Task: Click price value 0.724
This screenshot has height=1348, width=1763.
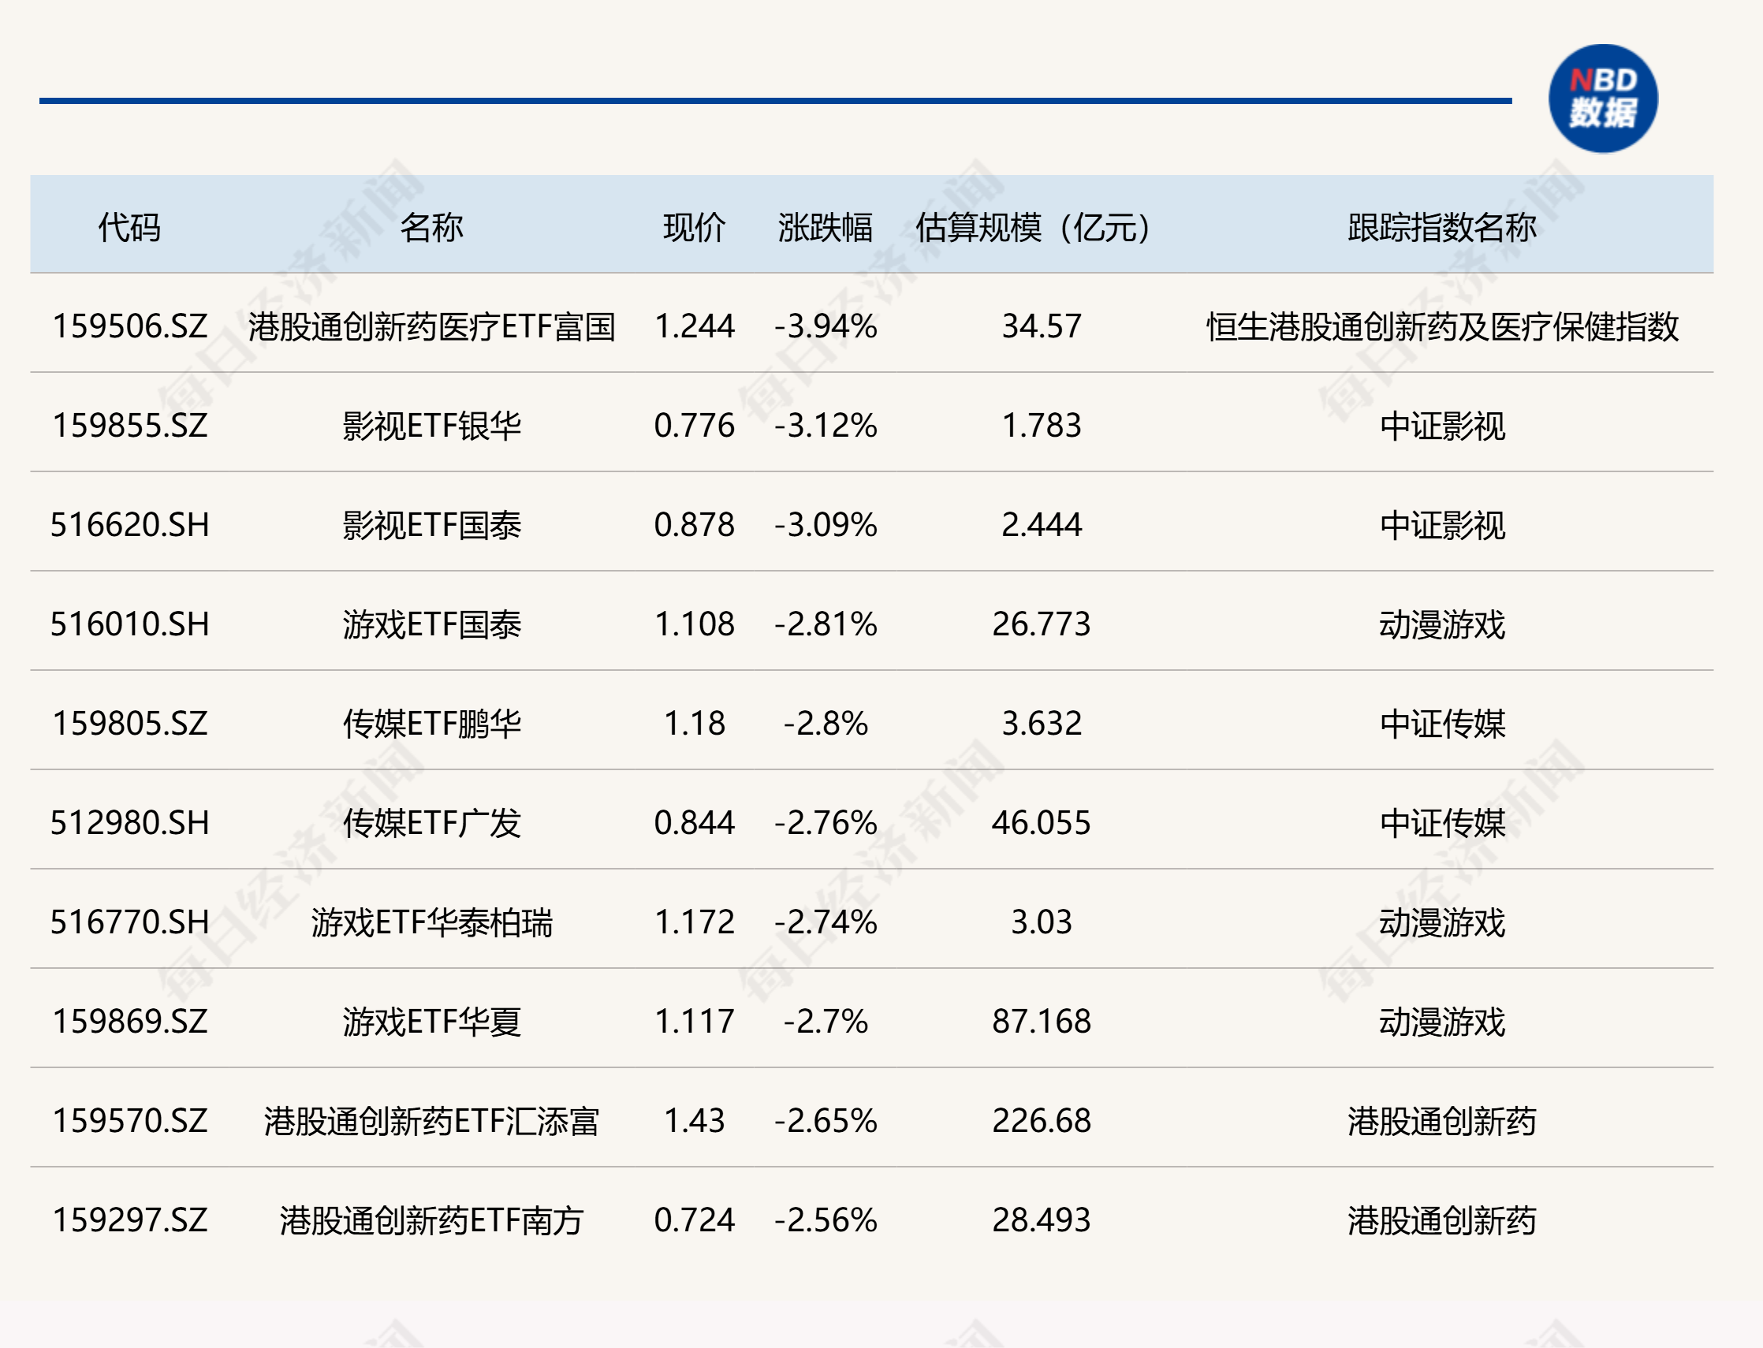Action: click(x=694, y=1222)
